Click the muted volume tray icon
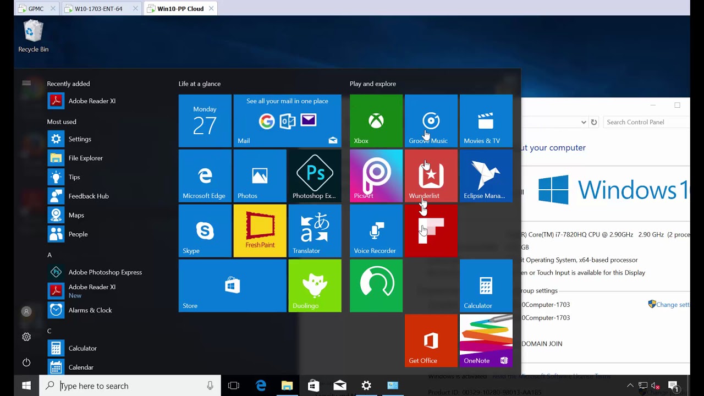 pyautogui.click(x=655, y=386)
